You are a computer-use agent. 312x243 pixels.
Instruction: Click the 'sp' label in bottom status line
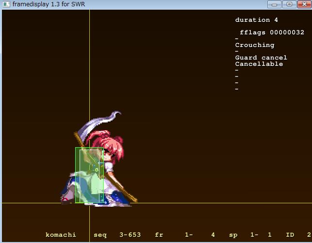(x=233, y=235)
